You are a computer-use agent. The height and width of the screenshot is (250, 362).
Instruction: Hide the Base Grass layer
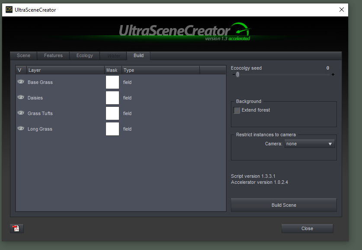pyautogui.click(x=21, y=82)
